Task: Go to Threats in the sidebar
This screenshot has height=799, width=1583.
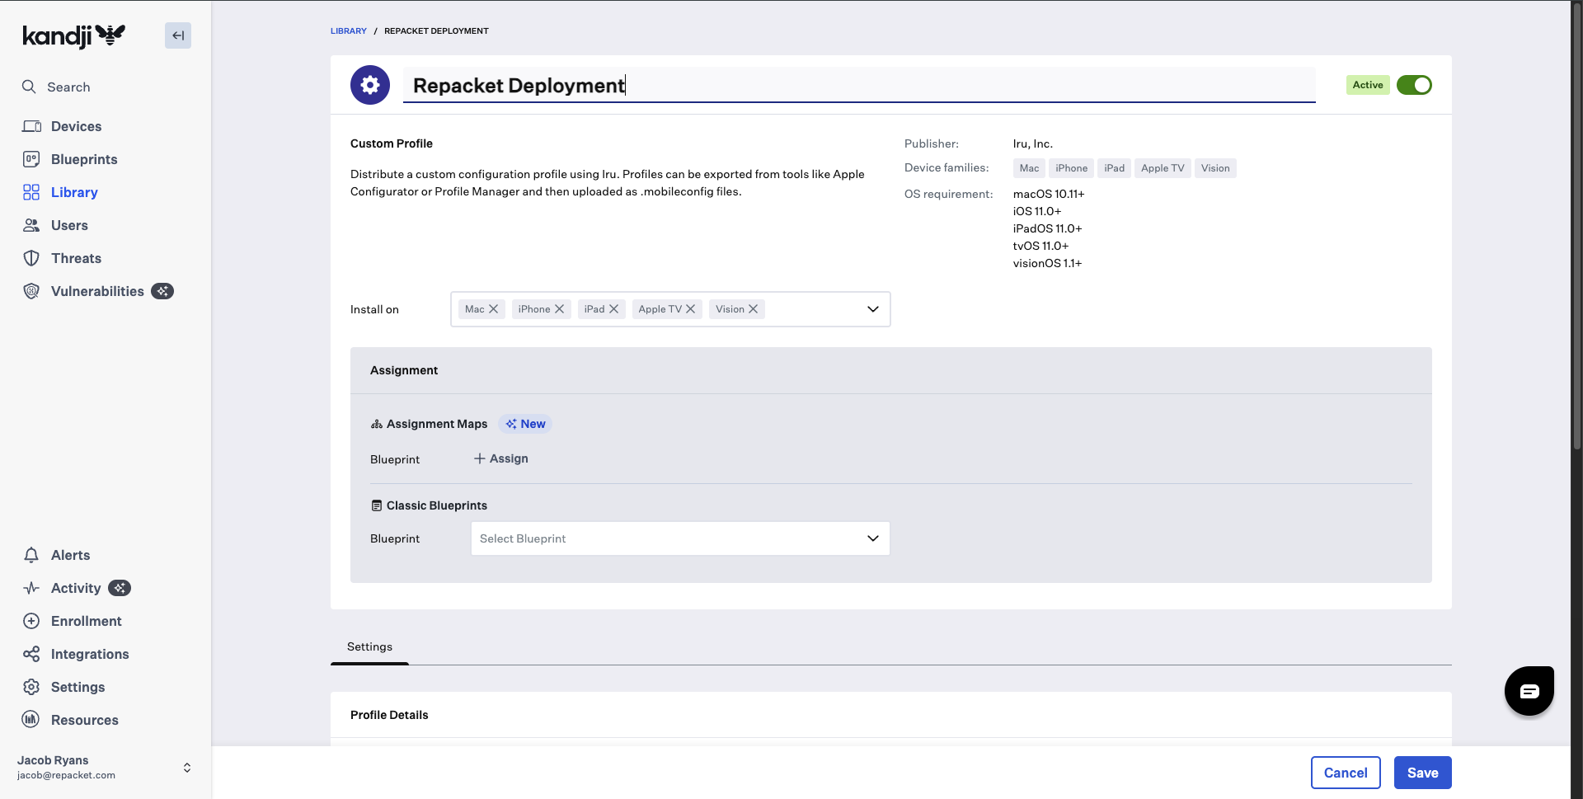Action: coord(76,258)
